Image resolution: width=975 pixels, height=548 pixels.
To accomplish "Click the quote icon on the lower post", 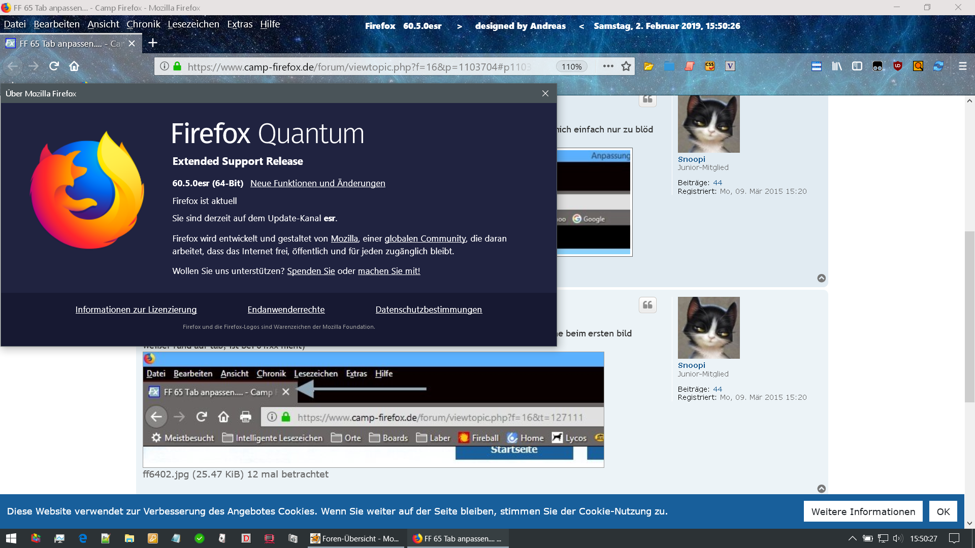I will click(x=647, y=305).
